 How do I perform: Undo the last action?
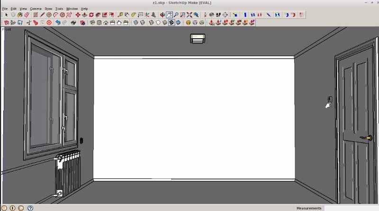(58, 23)
